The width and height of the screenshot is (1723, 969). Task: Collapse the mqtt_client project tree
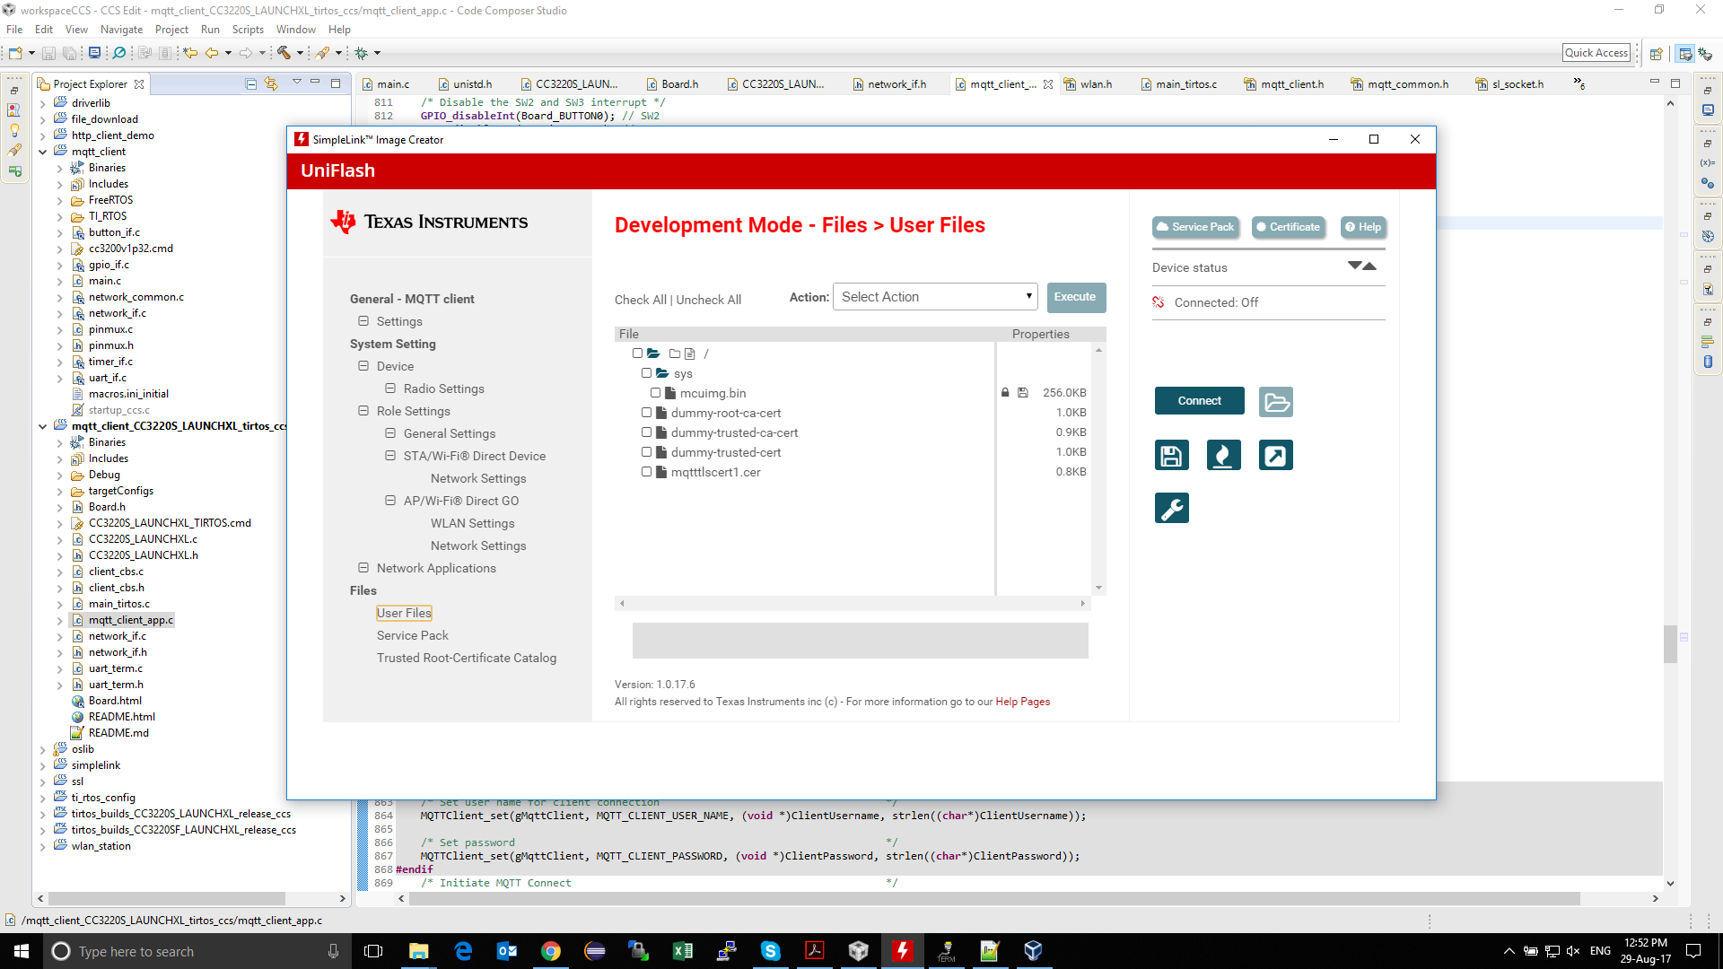coord(42,152)
